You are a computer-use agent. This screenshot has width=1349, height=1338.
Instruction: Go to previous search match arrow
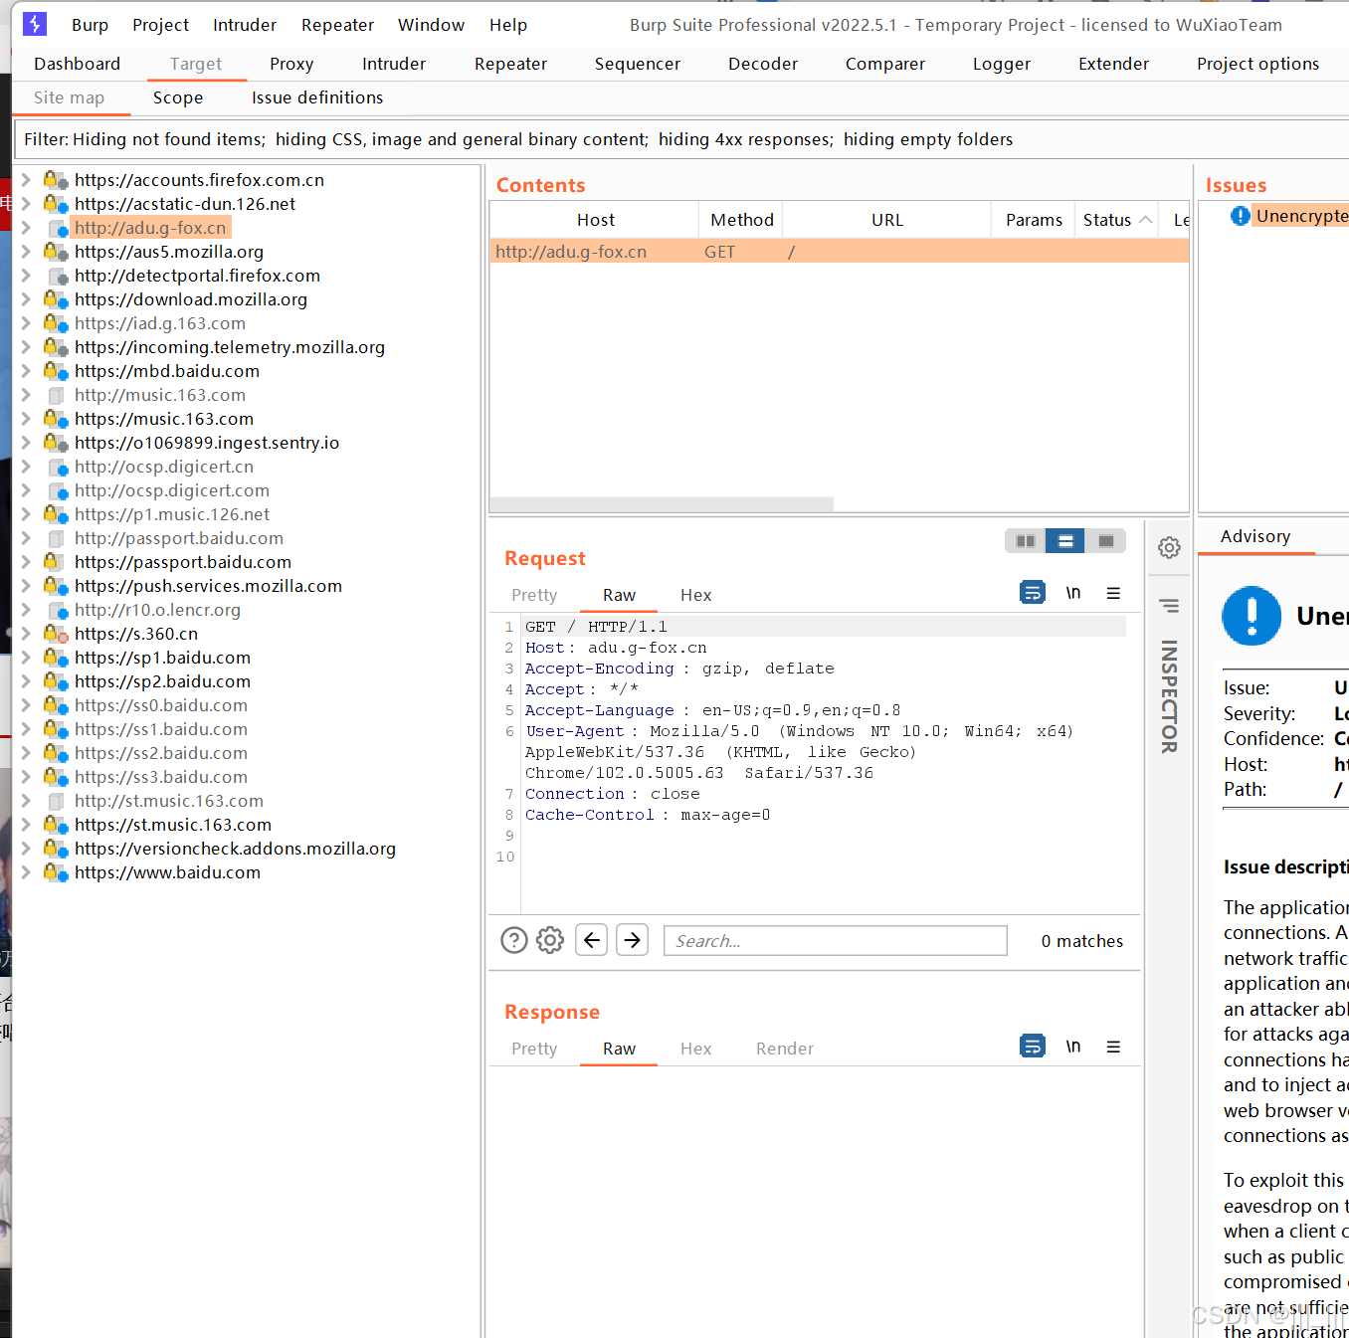tap(592, 940)
